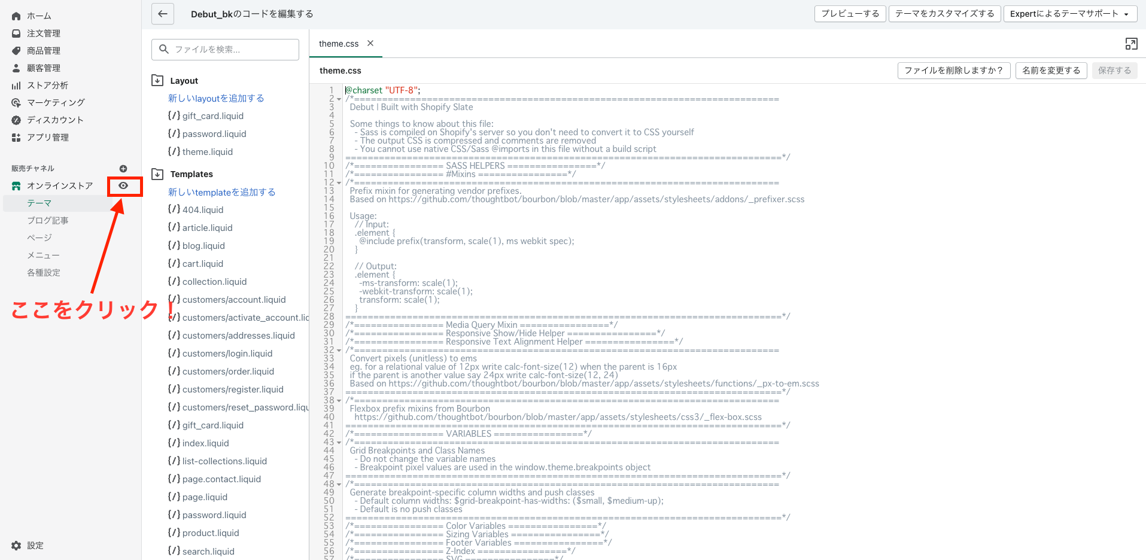The image size is (1146, 560).
Task: Select the テーマ submenu item
Action: (39, 203)
